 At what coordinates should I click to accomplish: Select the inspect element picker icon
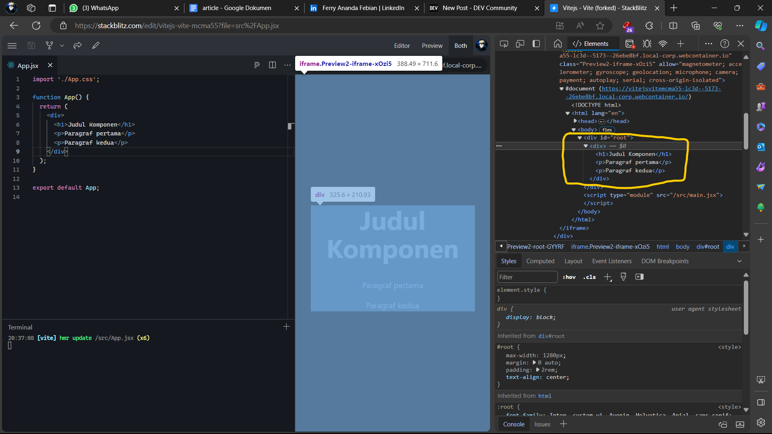(x=504, y=44)
